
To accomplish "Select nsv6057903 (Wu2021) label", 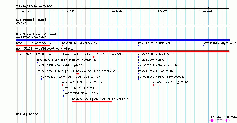I will tap(153, 60).
